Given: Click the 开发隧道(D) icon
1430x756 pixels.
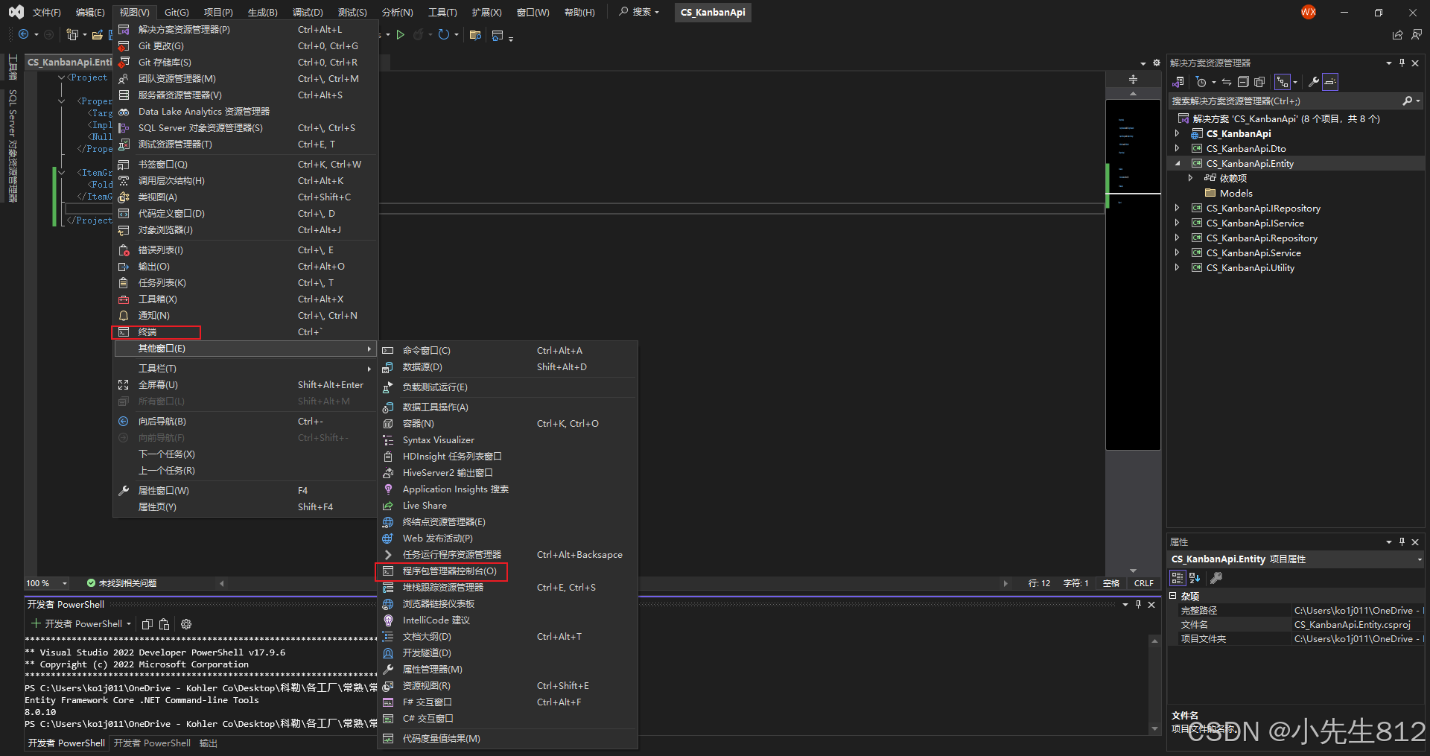Looking at the screenshot, I should pos(388,653).
